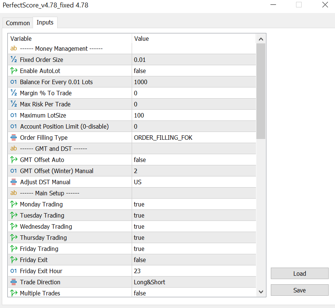
Task: Toggle GMT Offset Auto false value
Action: pyautogui.click(x=140, y=160)
